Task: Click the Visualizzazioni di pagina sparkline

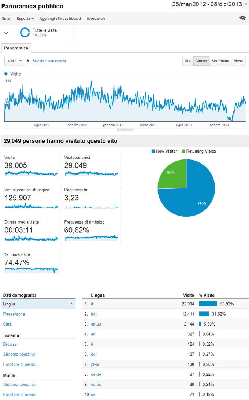Action: [31, 206]
